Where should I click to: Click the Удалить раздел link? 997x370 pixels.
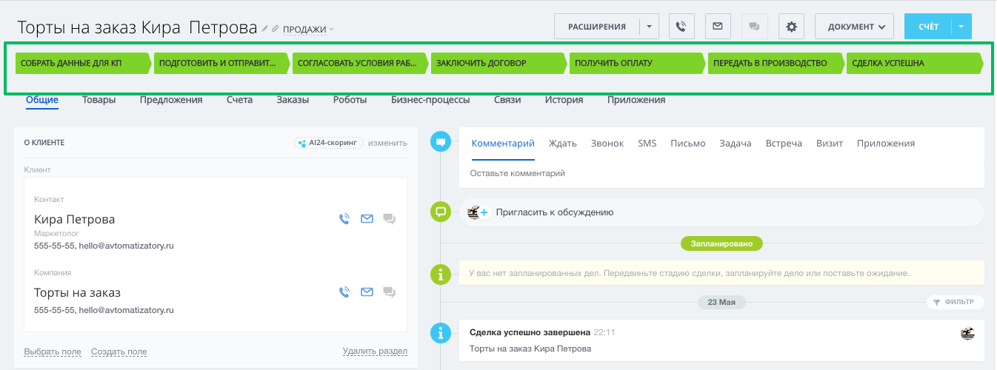pos(374,351)
